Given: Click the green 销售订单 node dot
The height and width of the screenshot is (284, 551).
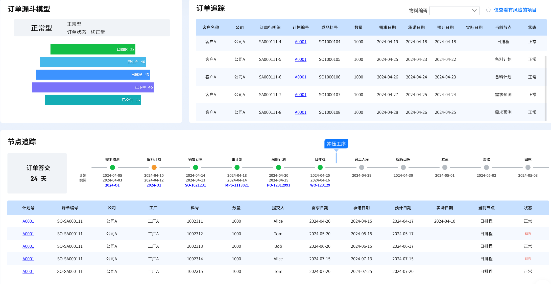Looking at the screenshot, I should click(196, 167).
